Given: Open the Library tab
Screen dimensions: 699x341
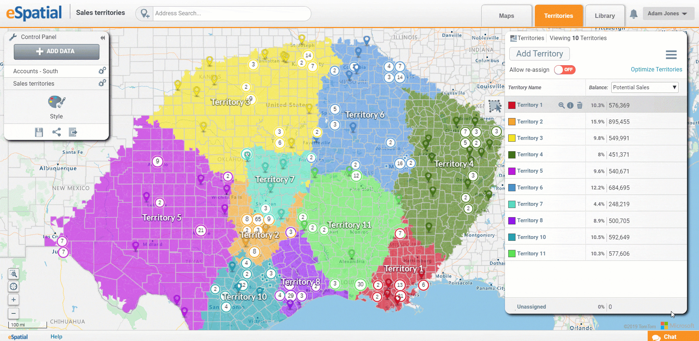Looking at the screenshot, I should coord(604,16).
